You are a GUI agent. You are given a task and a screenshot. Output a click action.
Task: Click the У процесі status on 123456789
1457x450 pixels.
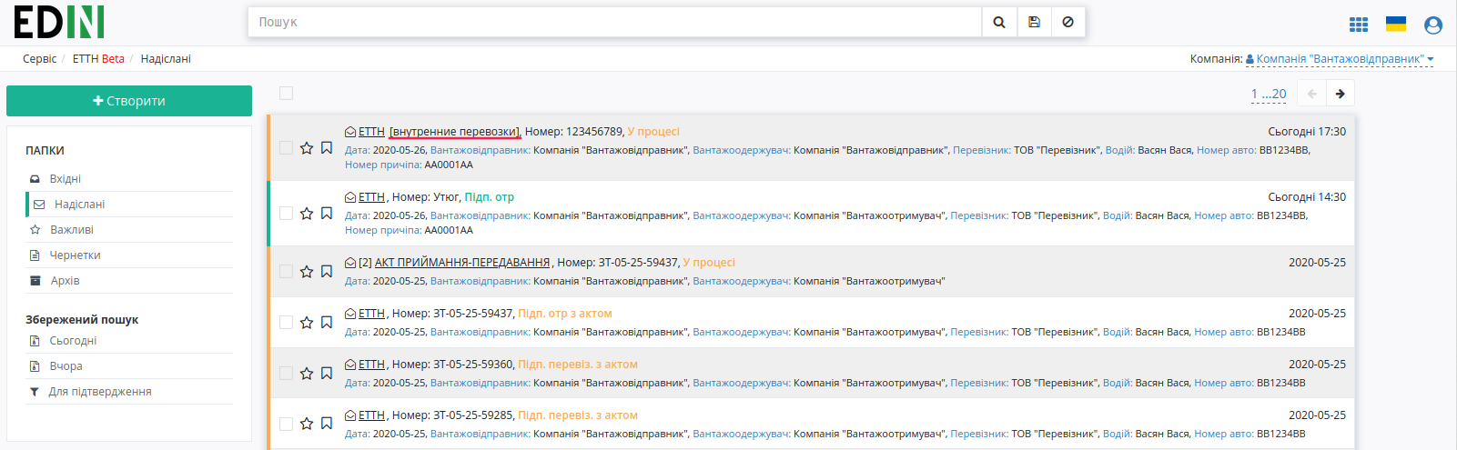coord(653,132)
